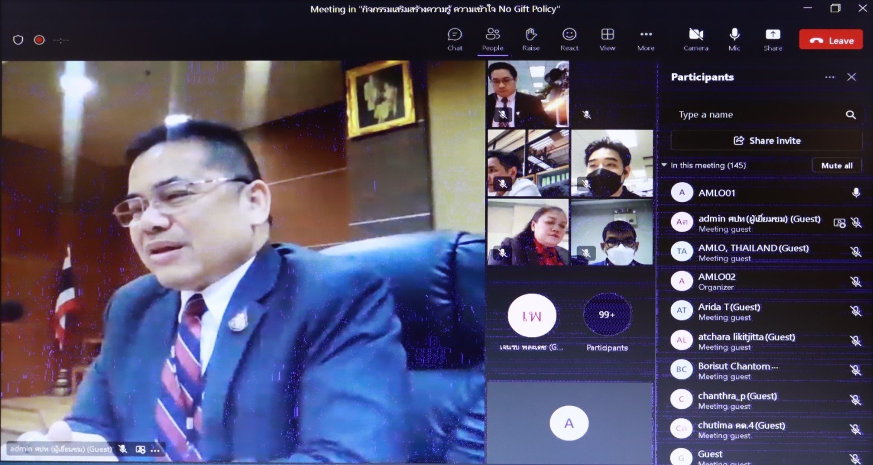Open the Chat panel

[454, 39]
